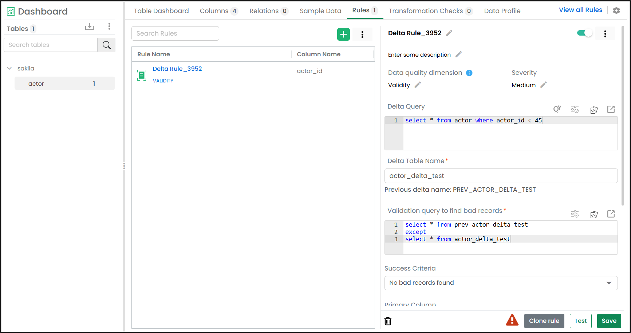Click the red warning triangle icon
Screen dimensions: 631x333
(512, 320)
